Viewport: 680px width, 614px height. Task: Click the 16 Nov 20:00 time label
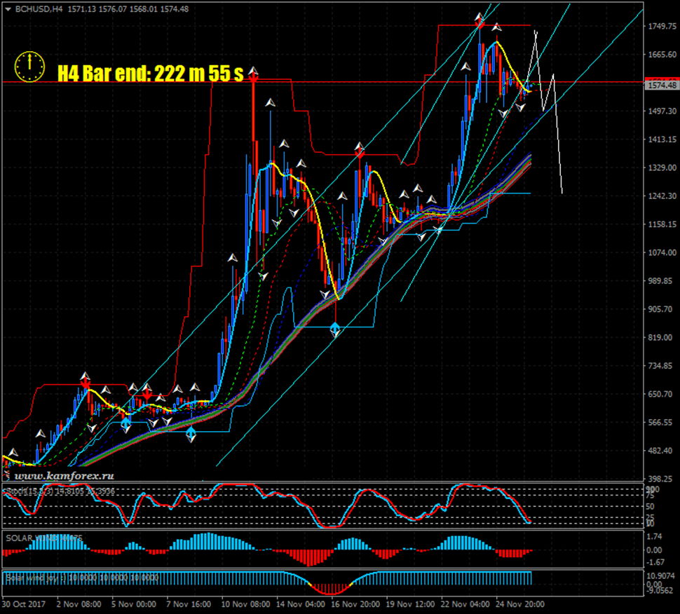[x=355, y=604]
